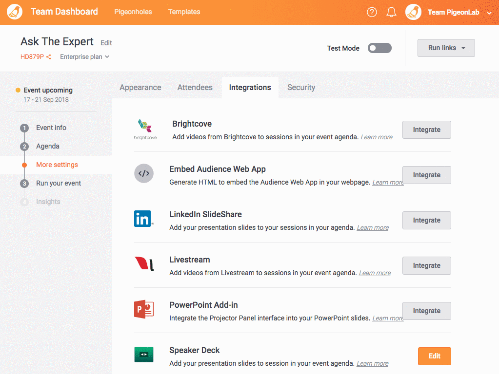Open Templates in the top navigation
The height and width of the screenshot is (374, 499).
184,12
